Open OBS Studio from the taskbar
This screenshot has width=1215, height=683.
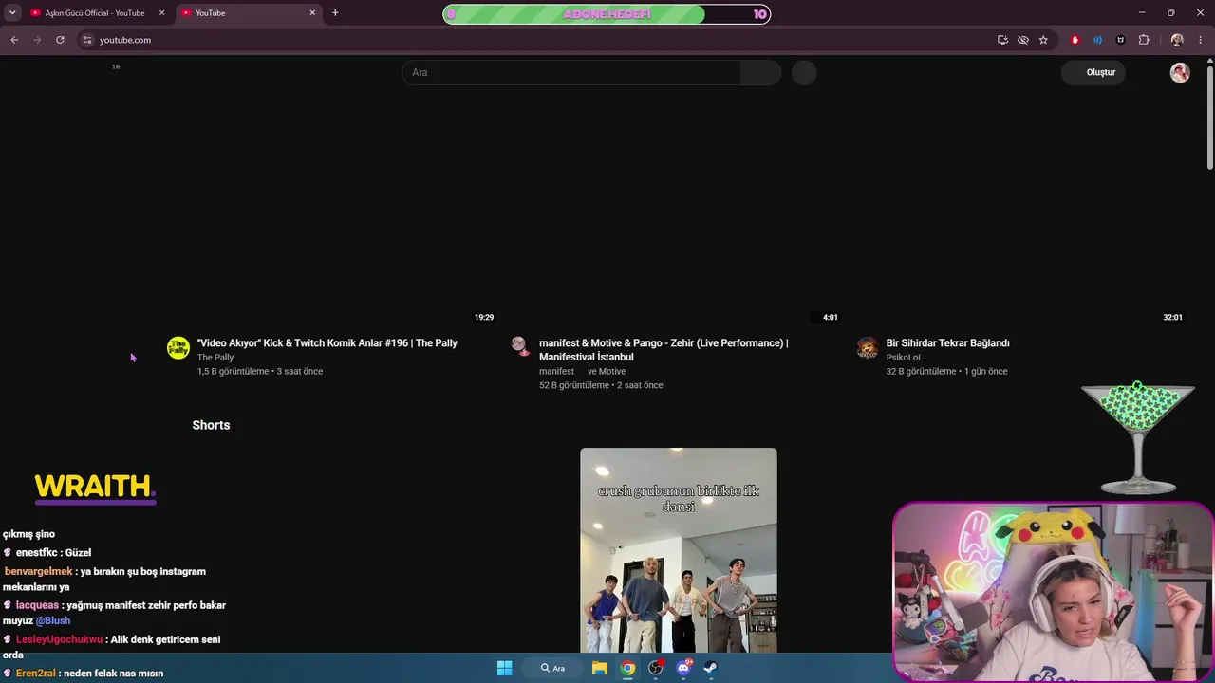(655, 668)
